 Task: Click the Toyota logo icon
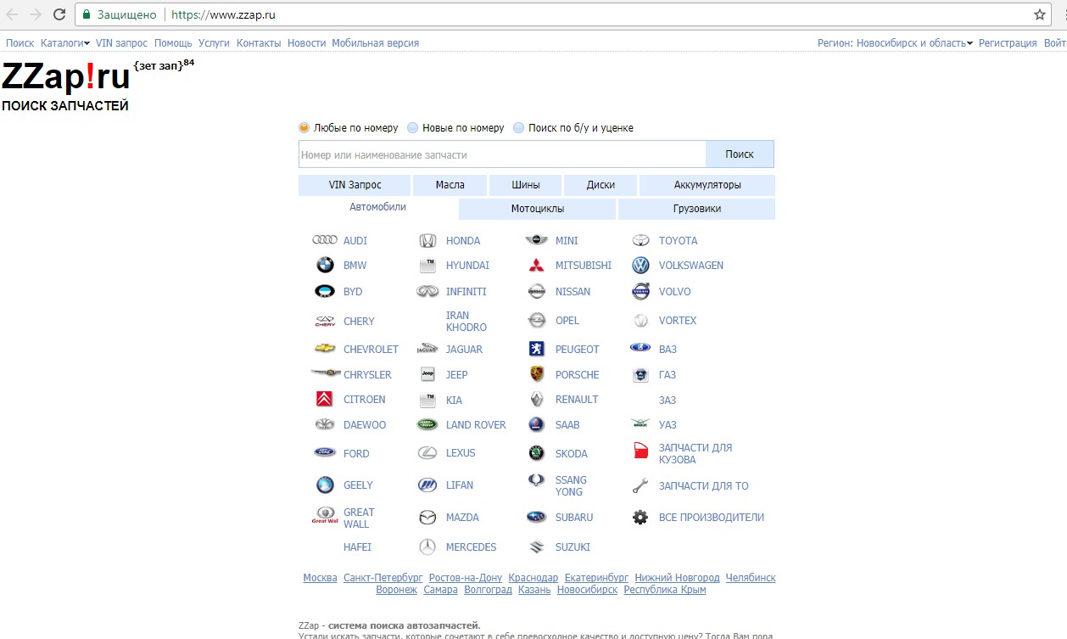coord(640,241)
